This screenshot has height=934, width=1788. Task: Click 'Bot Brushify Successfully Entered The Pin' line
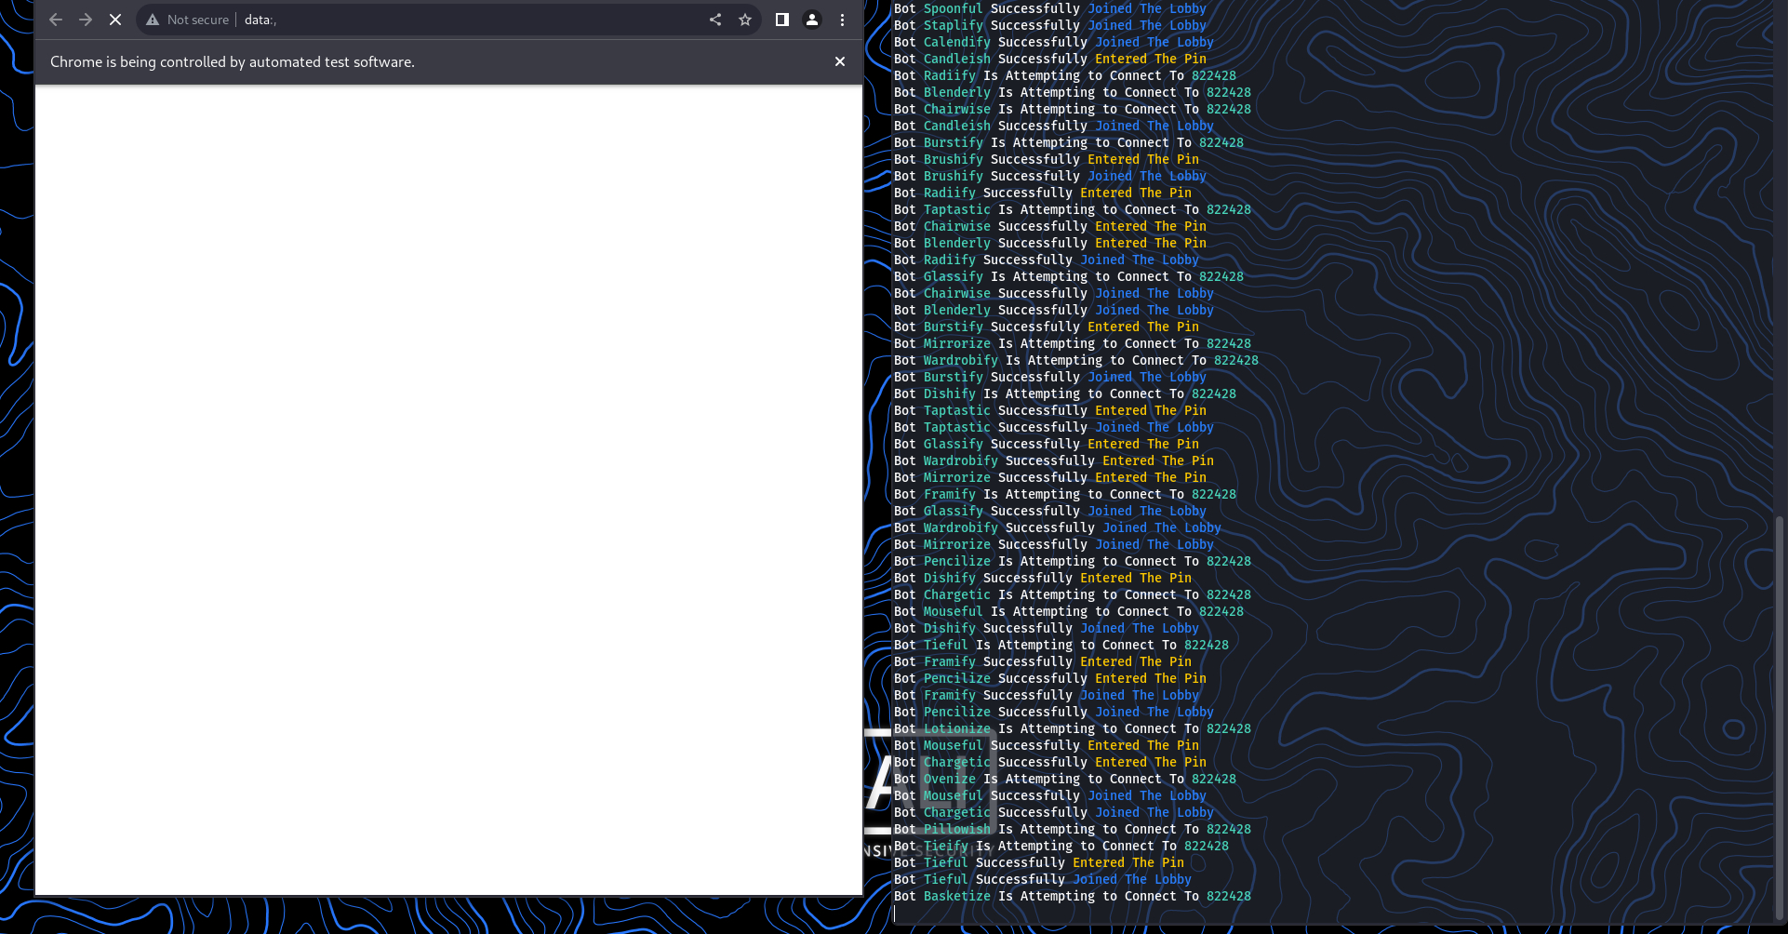[x=1047, y=159]
